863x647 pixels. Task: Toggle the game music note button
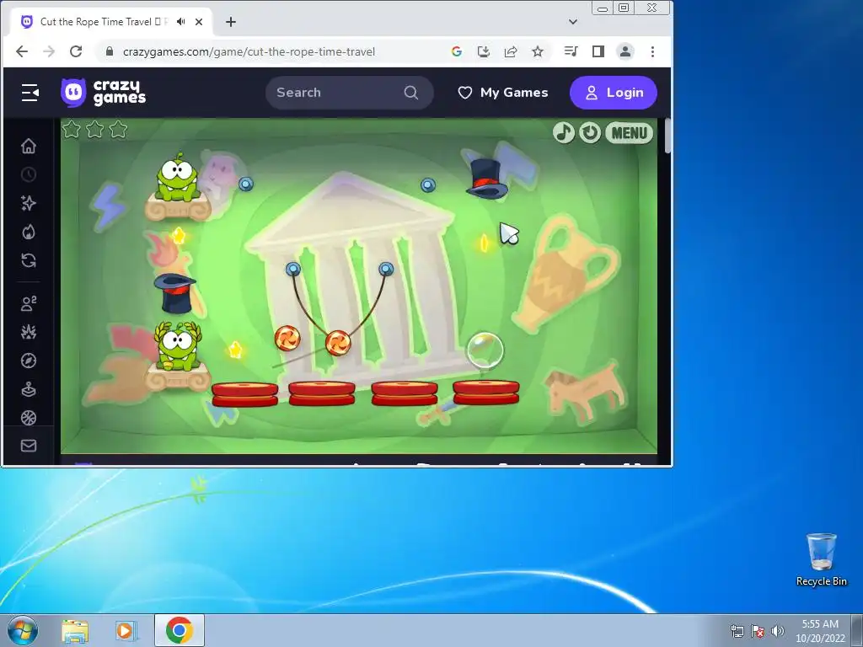[x=563, y=132]
